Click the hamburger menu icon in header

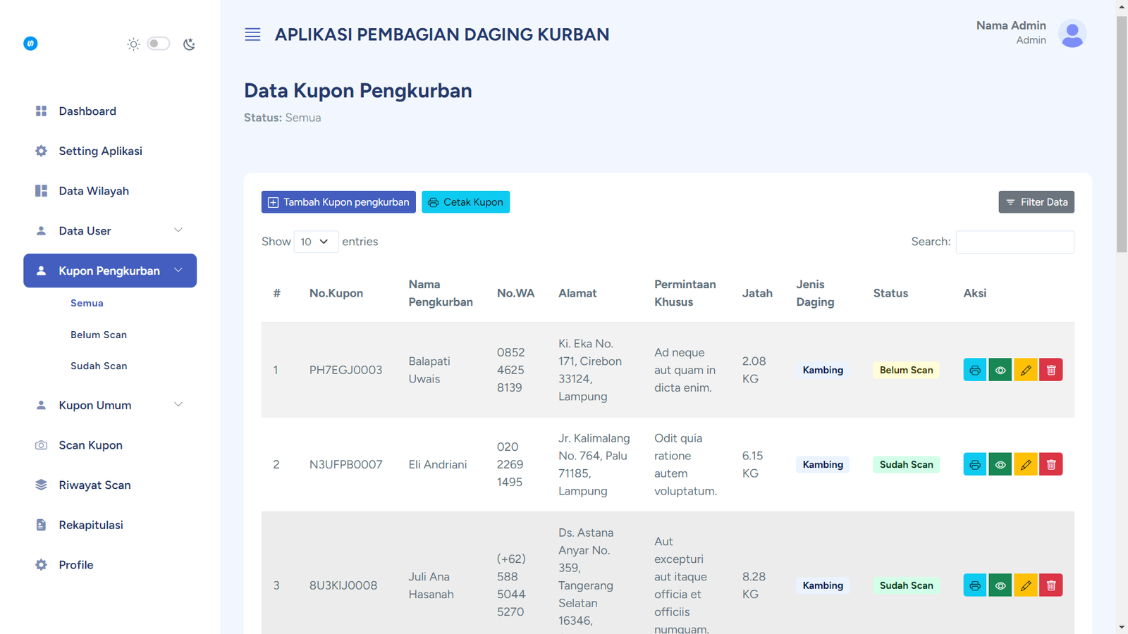click(252, 35)
